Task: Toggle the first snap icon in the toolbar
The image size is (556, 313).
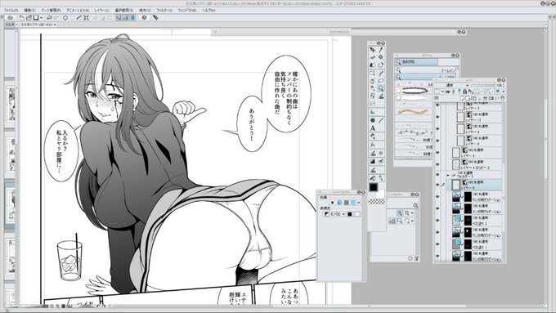Action: 119,17
